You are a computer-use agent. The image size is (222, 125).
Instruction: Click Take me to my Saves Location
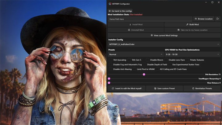(192, 30)
